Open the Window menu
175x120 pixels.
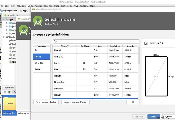pyautogui.click(x=84, y=6)
